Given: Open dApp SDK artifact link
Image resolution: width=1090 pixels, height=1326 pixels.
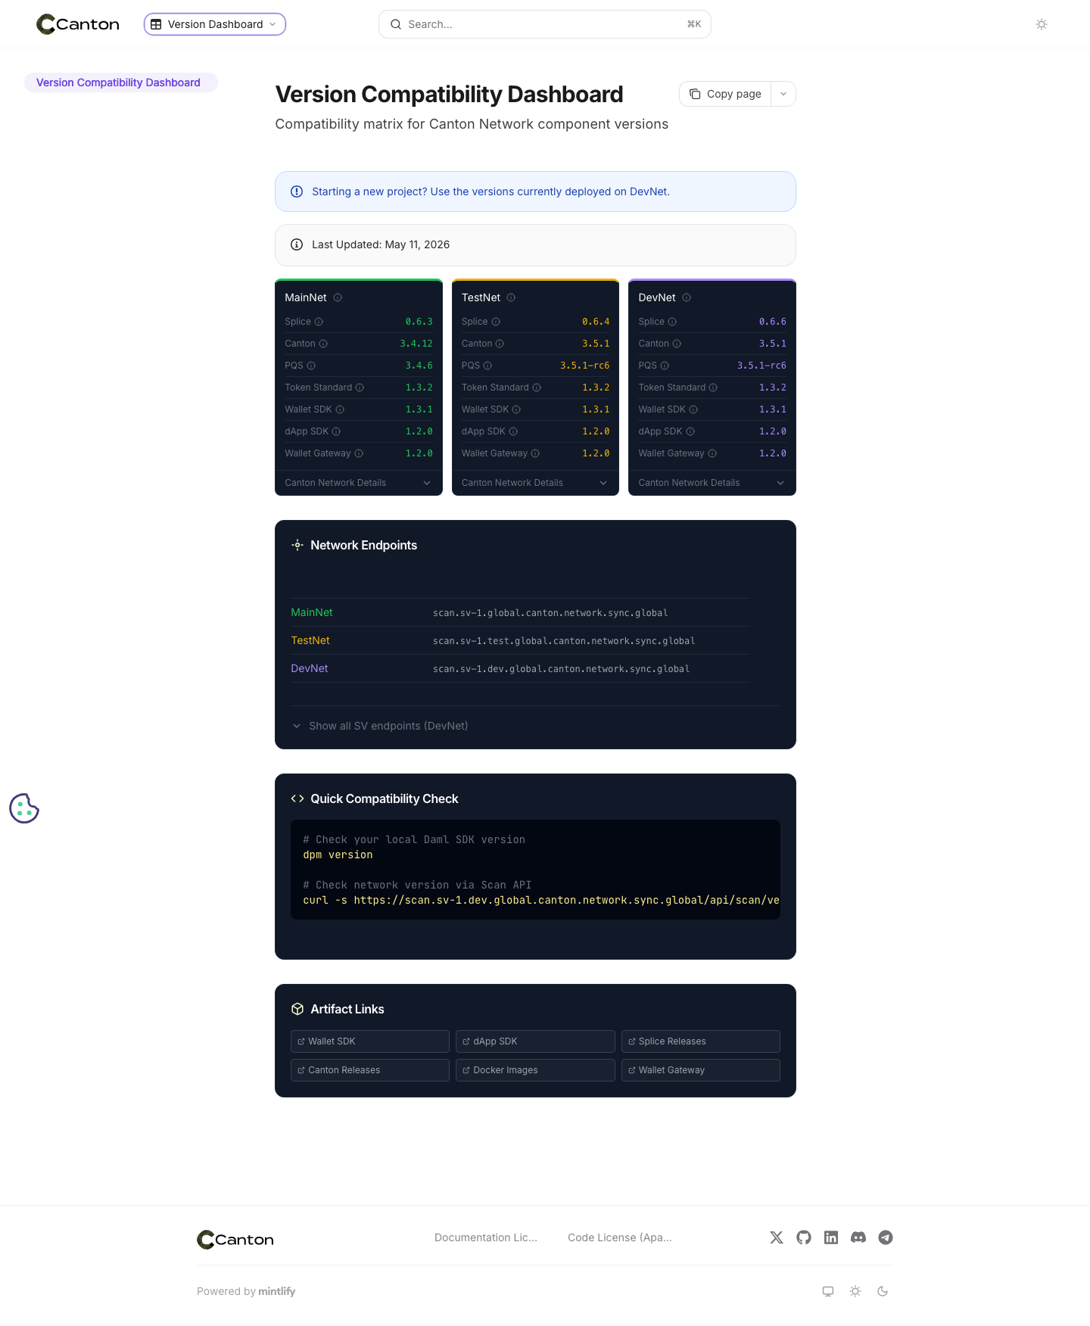Looking at the screenshot, I should (535, 1041).
